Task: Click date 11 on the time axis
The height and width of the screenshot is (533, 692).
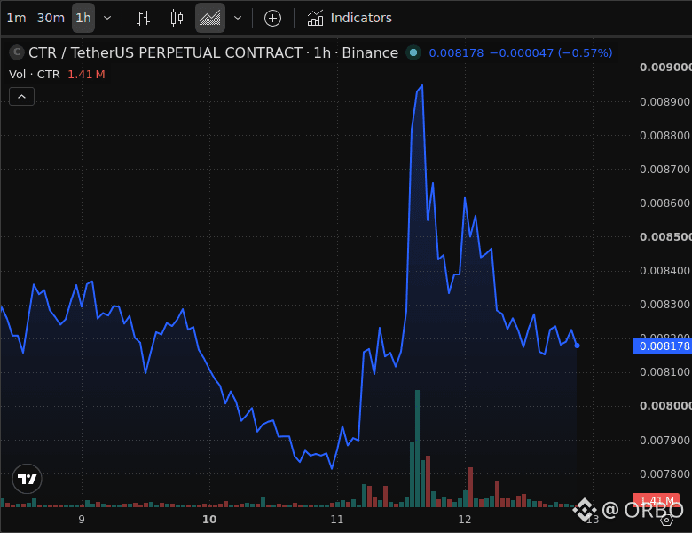Action: pyautogui.click(x=337, y=520)
